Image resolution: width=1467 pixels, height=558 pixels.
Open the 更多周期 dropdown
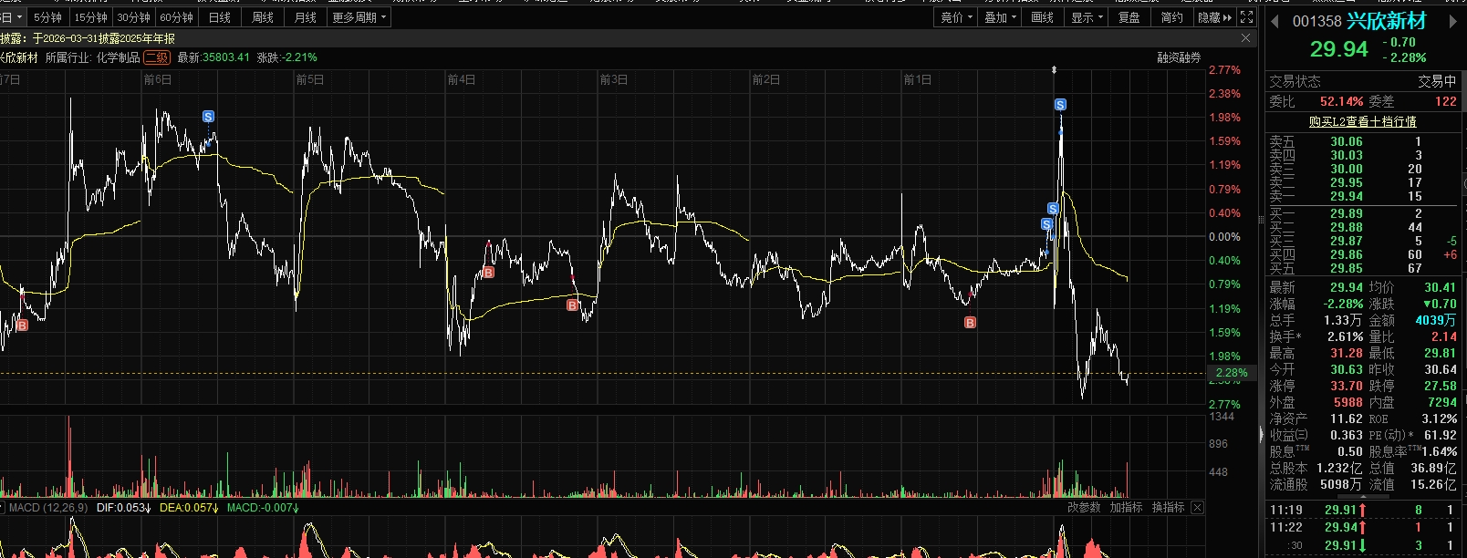click(359, 17)
